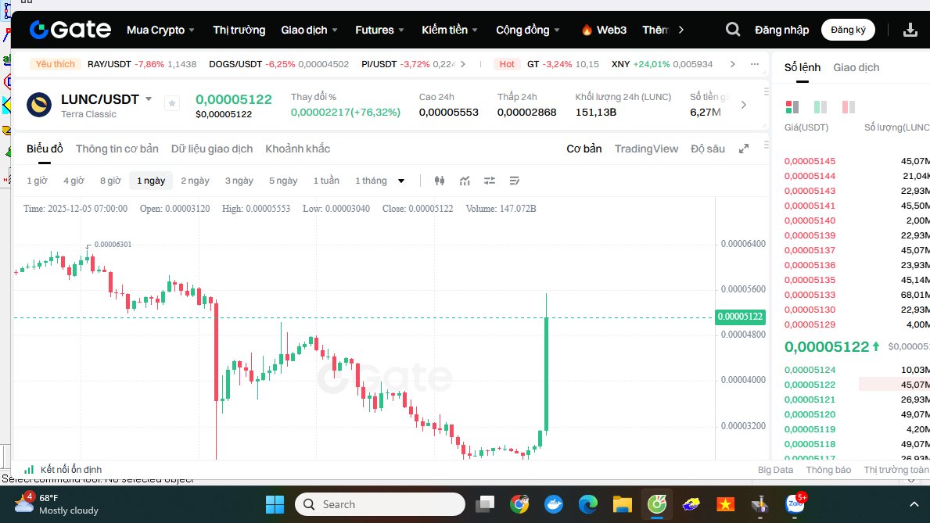Open the LUNC/USDT pair selector dropdown
930x523 pixels.
click(x=149, y=99)
